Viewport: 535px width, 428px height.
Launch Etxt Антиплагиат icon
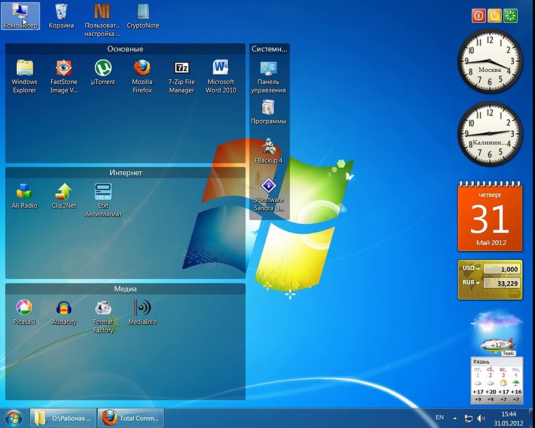103,200
